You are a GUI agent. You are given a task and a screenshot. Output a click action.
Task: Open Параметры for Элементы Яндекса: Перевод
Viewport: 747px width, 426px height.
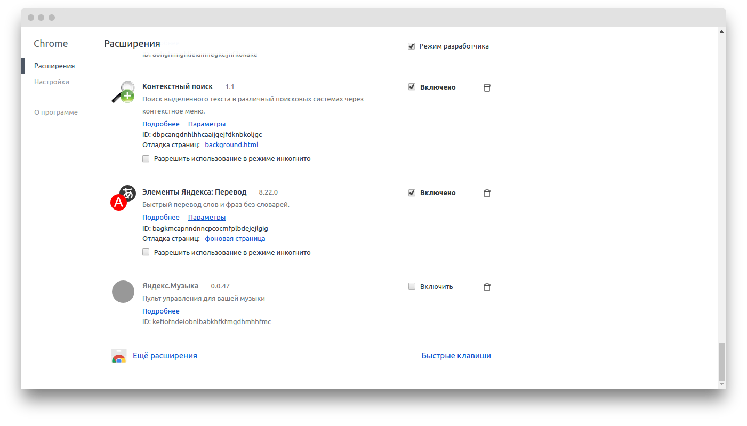(207, 217)
